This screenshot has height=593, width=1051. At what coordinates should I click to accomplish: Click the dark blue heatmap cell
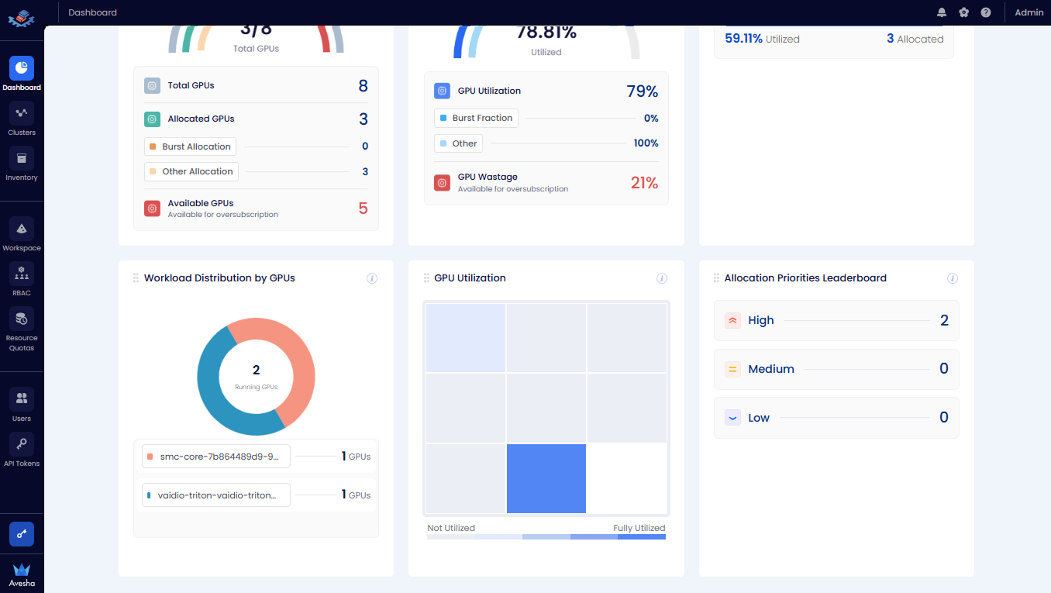pos(546,478)
